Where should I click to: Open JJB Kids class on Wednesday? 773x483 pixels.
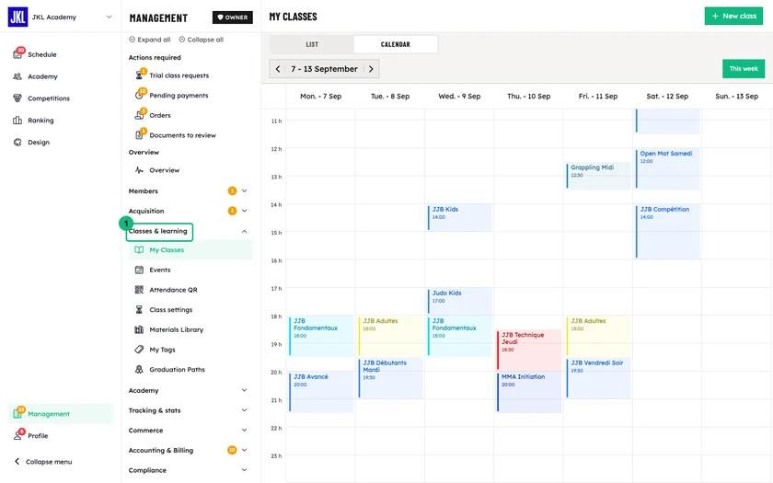459,217
